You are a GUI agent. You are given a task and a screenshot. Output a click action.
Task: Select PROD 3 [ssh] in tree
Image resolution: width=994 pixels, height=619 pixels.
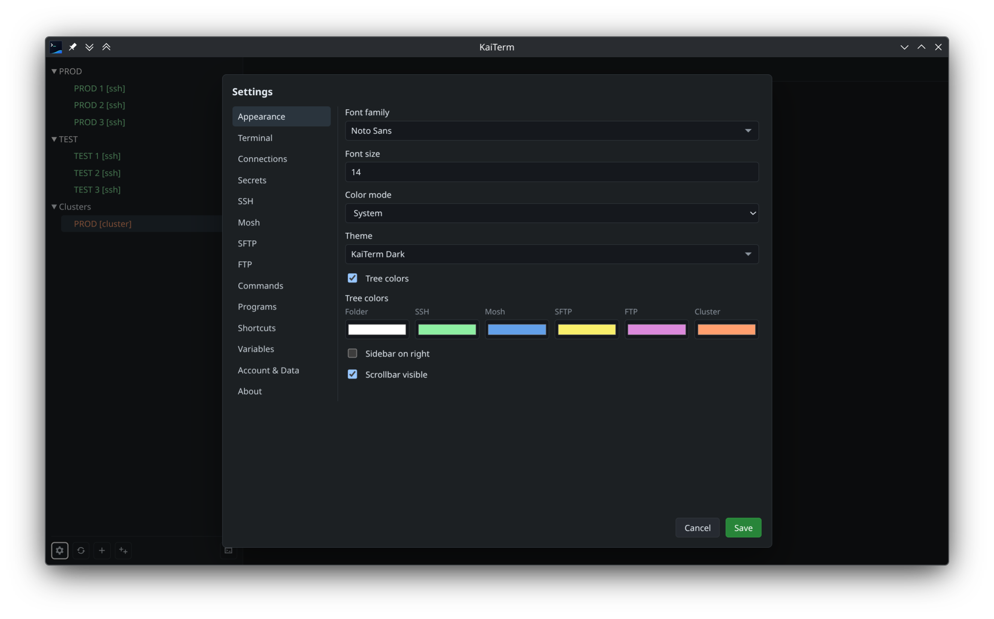tap(100, 122)
